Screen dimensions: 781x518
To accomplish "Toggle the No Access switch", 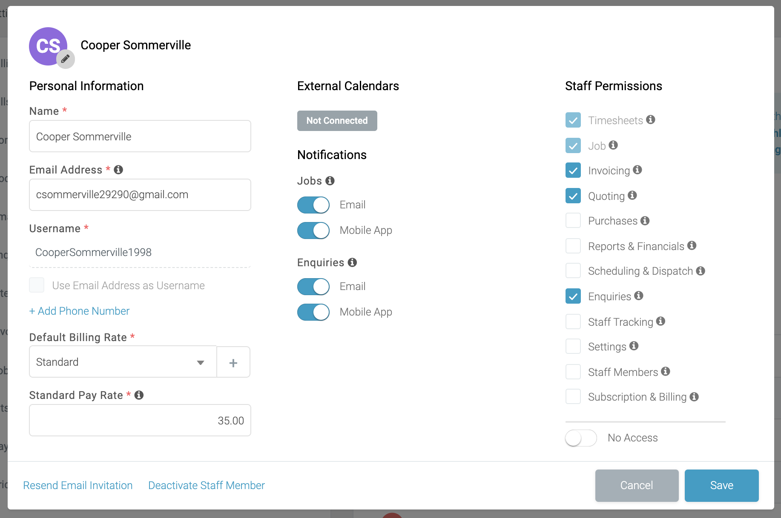I will point(581,438).
